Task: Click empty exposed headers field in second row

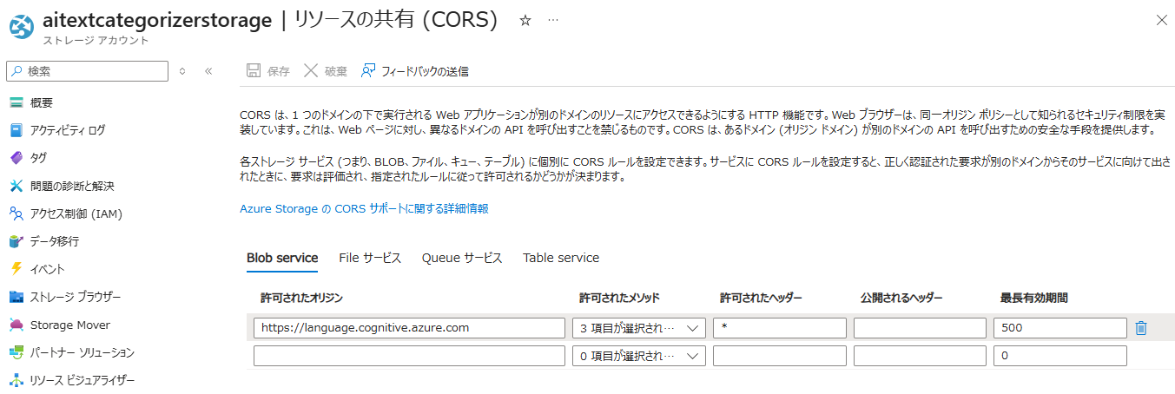Action: (x=921, y=356)
